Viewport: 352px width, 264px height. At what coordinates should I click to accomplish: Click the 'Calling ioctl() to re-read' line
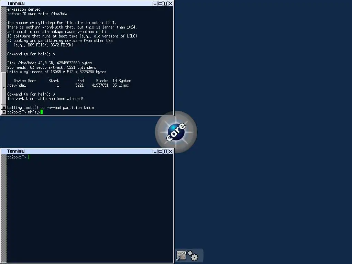[51, 108]
